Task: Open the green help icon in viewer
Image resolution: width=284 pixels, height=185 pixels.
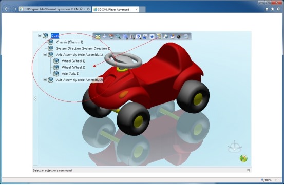Action: pos(243,158)
